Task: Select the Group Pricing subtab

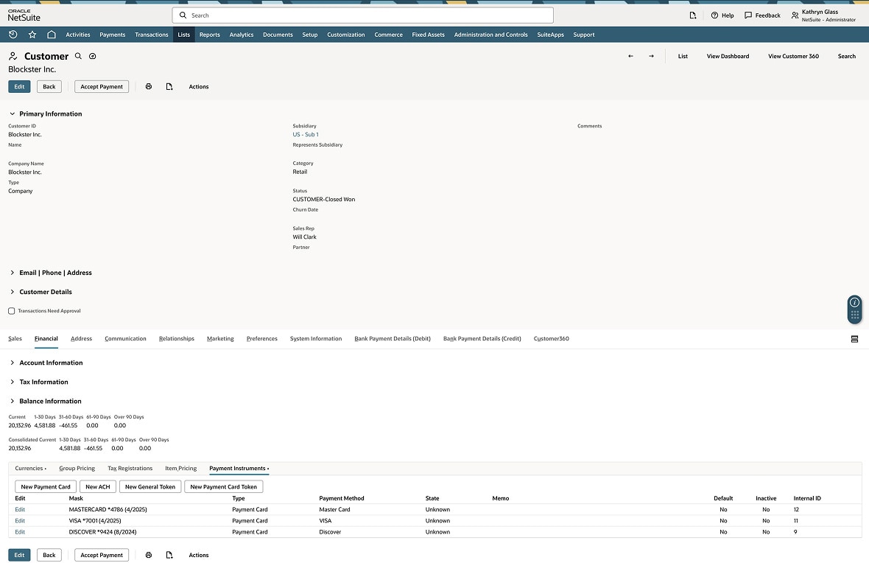Action: click(77, 468)
